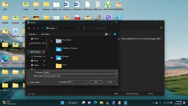Open the taskbar Search box
The image size is (188, 106).
point(73,103)
